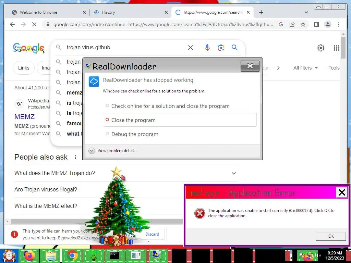The image size is (351, 263).
Task: Clear the search box text
Action: (191, 47)
